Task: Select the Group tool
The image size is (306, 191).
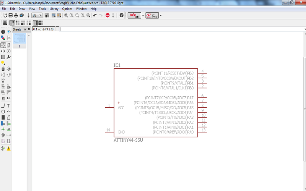Action: (3, 57)
